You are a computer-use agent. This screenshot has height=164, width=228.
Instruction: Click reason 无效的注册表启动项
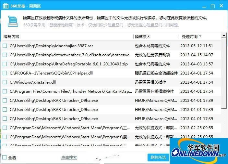point(152,55)
